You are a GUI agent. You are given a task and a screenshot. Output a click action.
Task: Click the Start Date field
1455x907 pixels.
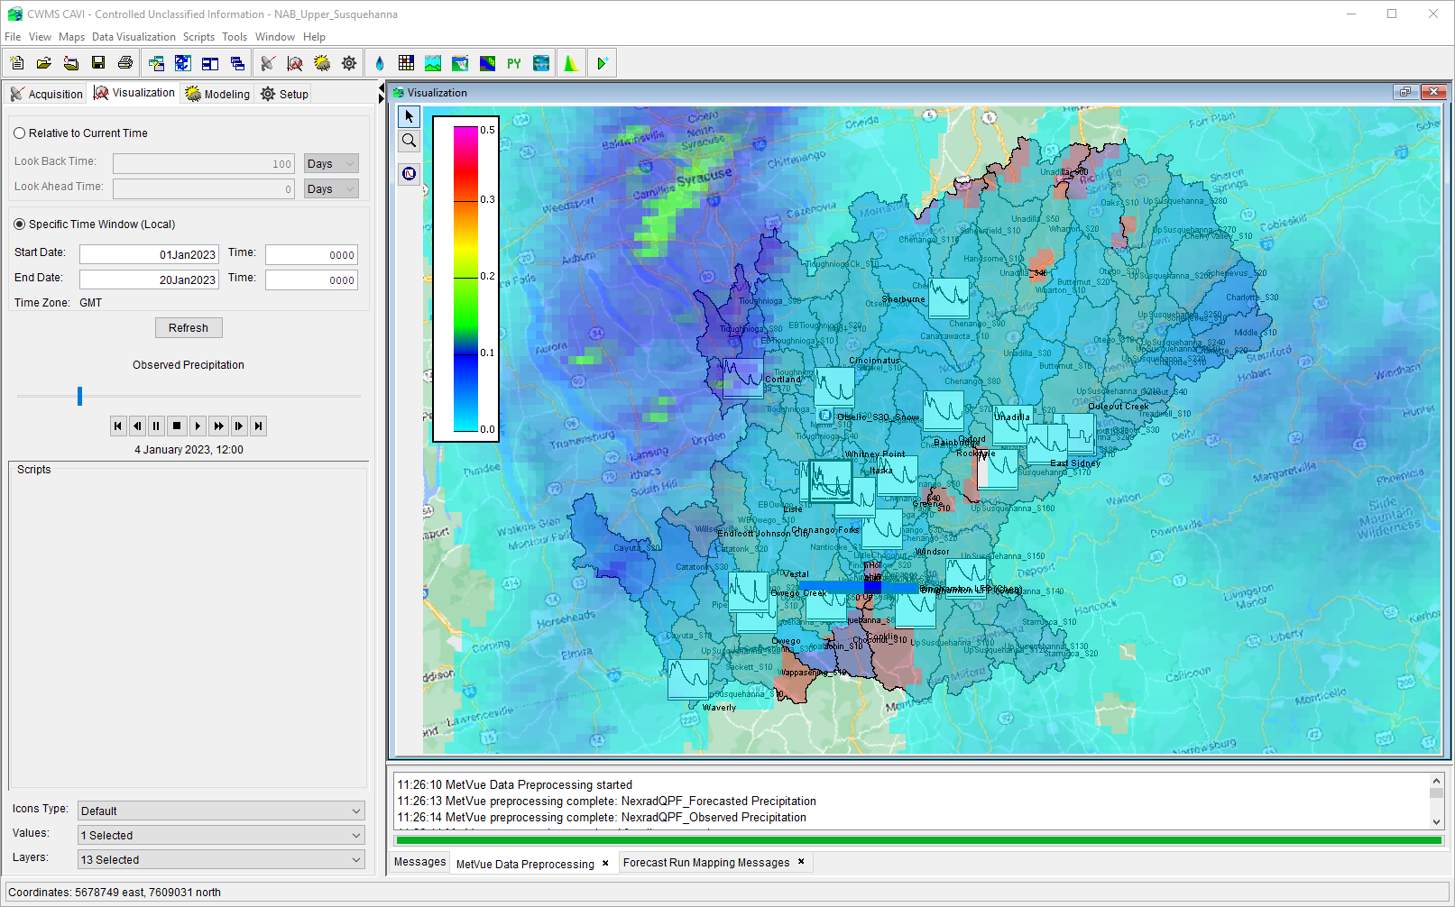pos(149,255)
